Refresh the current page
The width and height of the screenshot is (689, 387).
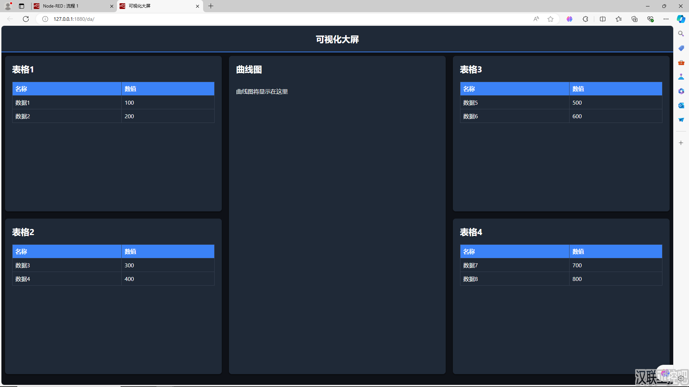[26, 19]
